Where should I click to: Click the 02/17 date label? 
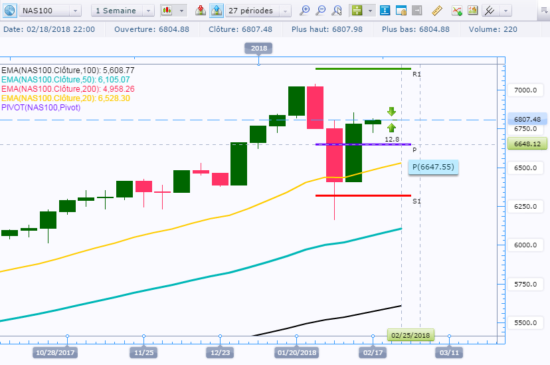click(373, 352)
